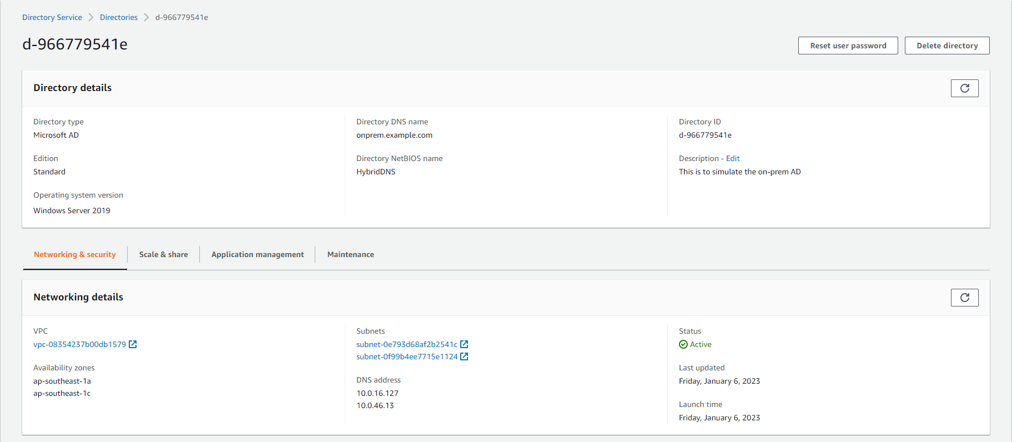This screenshot has height=442, width=1012.
Task: Refresh the Networking details panel
Action: 964,298
